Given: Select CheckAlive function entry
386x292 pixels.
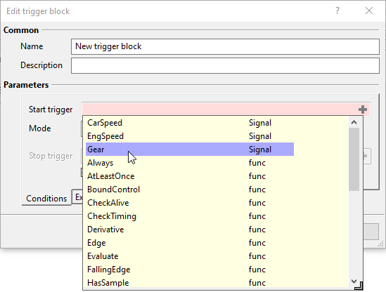Looking at the screenshot, I should pos(190,203).
